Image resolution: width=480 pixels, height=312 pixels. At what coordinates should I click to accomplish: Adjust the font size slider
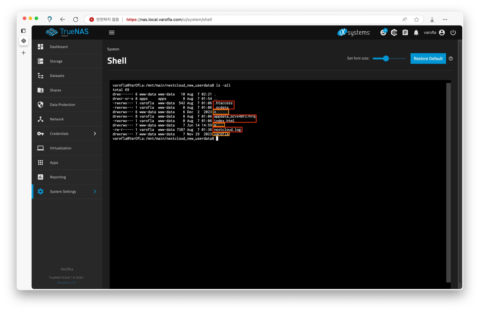point(386,58)
